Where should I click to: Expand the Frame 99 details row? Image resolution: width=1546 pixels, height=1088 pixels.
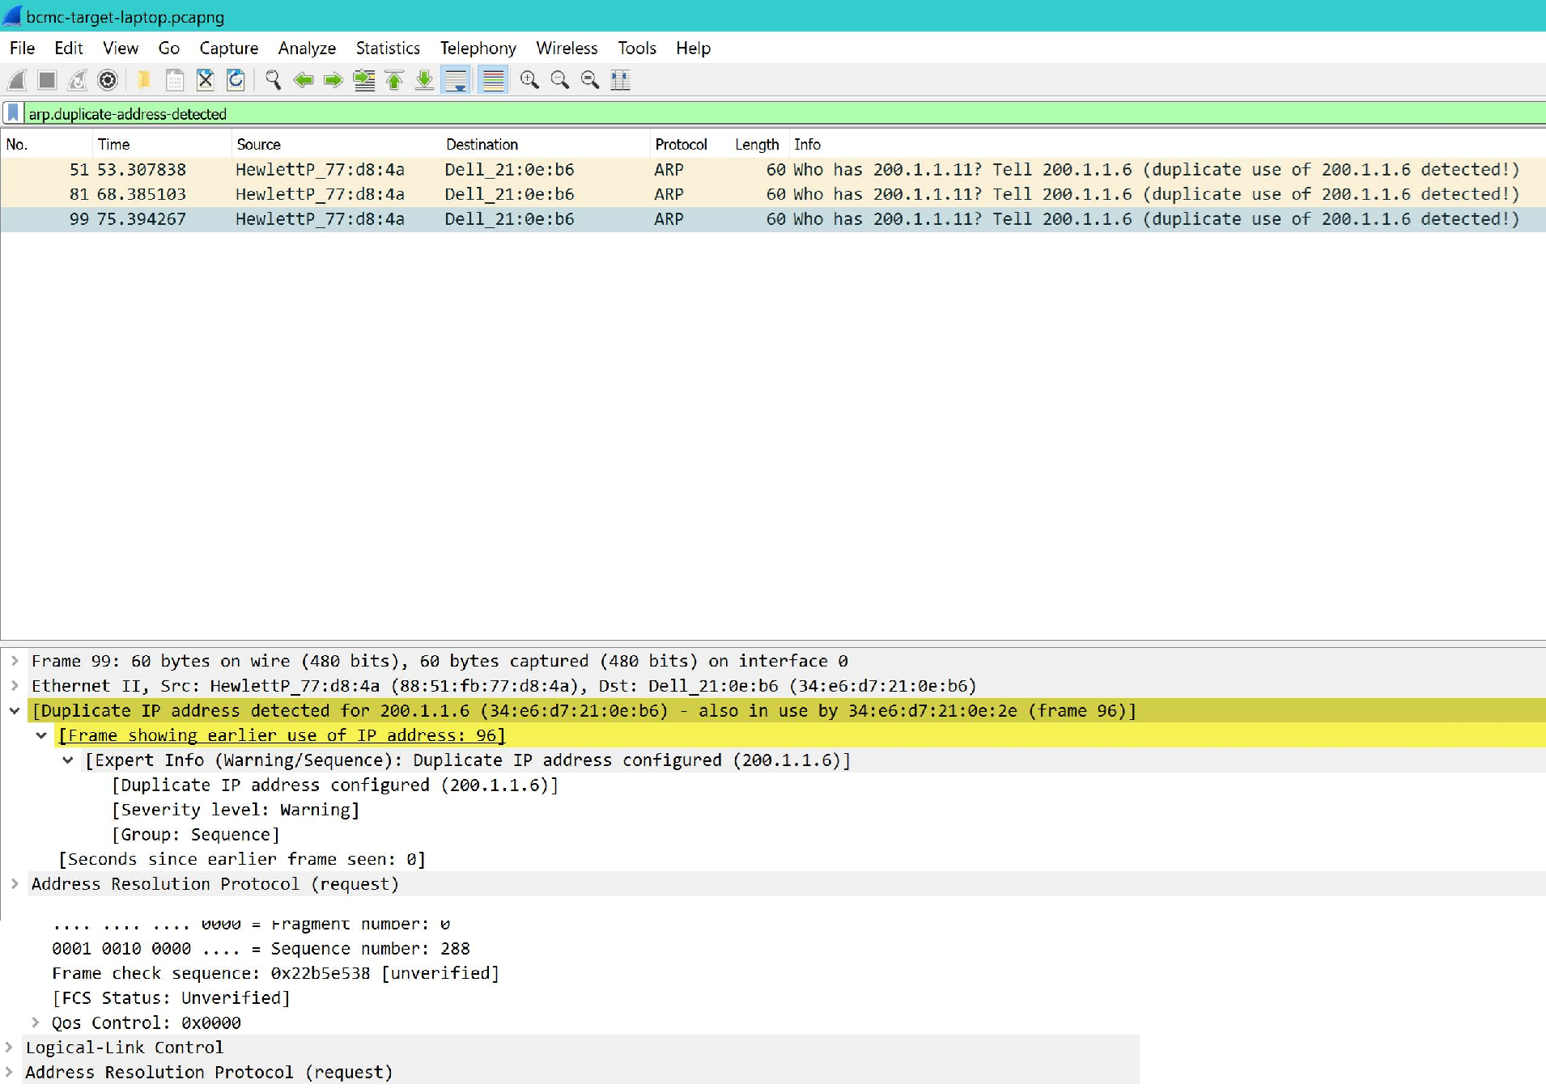[15, 661]
